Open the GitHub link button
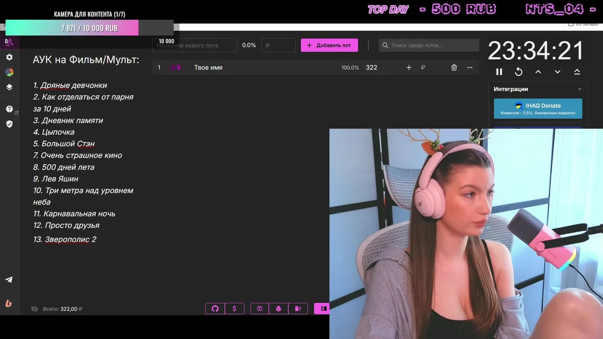This screenshot has height=339, width=603. 215,308
